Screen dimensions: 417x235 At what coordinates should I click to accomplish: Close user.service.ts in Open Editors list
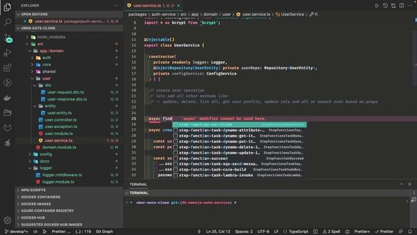(25, 21)
